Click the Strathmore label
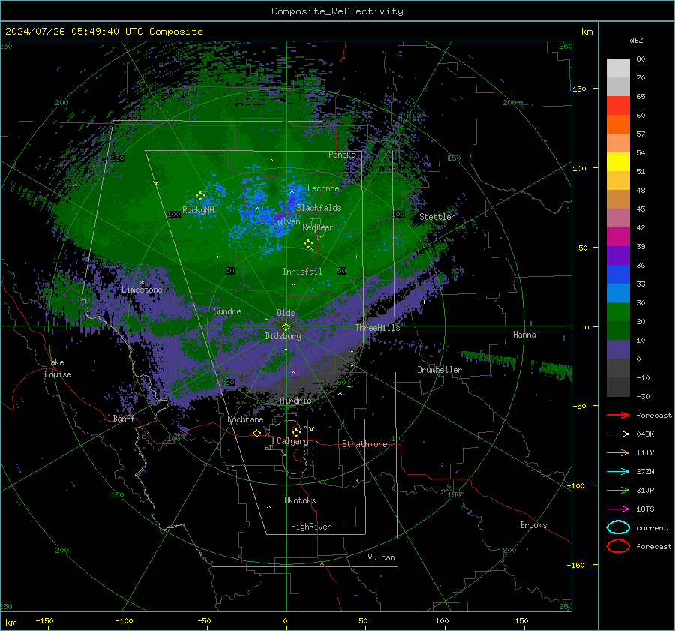Image resolution: width=675 pixels, height=631 pixels. pyautogui.click(x=364, y=444)
